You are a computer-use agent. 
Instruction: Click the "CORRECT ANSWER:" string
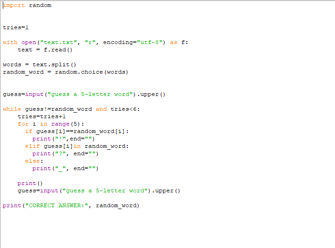(x=57, y=206)
